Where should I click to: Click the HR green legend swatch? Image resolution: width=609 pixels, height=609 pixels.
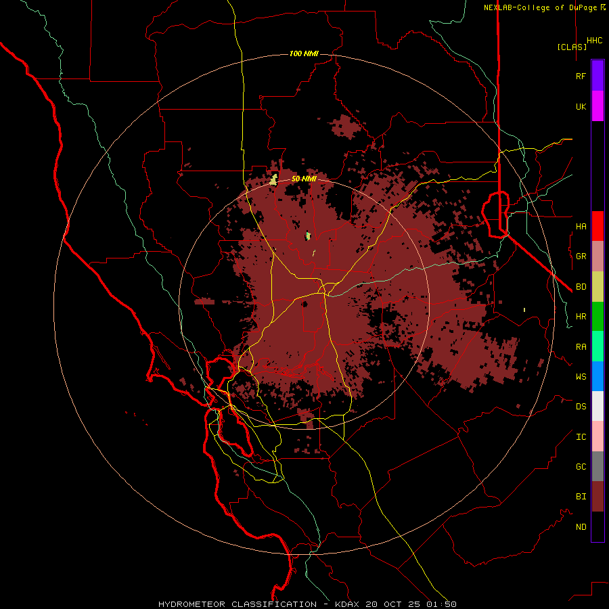597,317
